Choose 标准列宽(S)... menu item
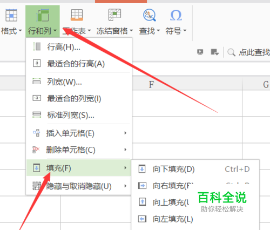 (x=79, y=115)
